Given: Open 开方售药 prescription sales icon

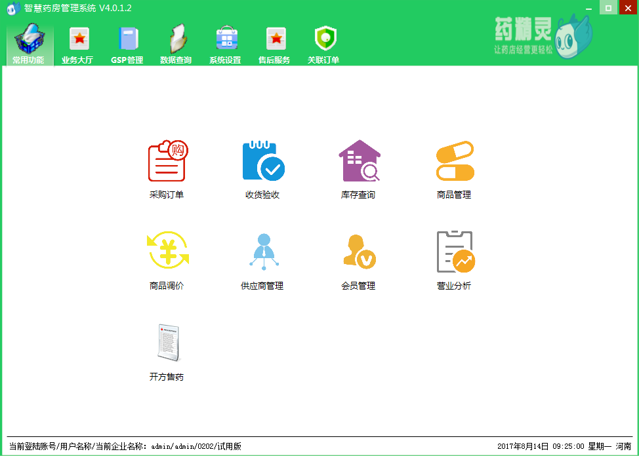Looking at the screenshot, I should pos(169,343).
